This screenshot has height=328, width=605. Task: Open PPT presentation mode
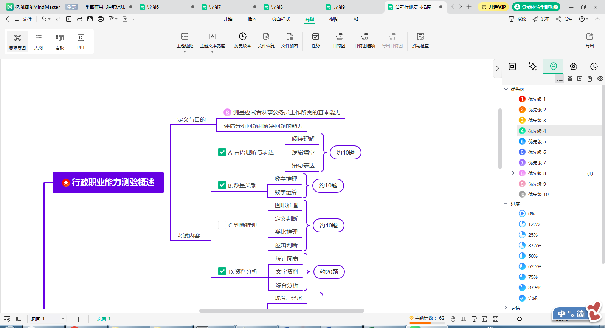click(81, 42)
